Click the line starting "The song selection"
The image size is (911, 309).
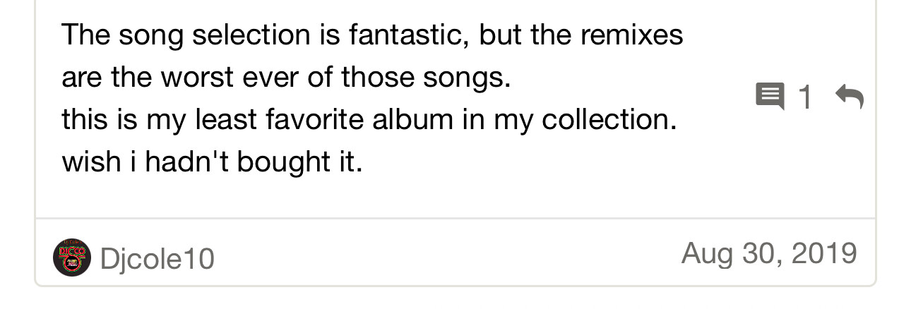pos(372,35)
